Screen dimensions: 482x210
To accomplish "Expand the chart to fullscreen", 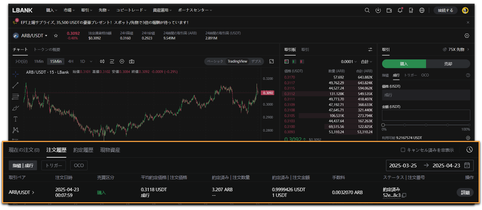I will coord(271,61).
